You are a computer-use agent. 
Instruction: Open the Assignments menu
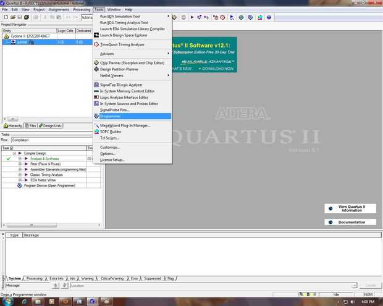59,9
